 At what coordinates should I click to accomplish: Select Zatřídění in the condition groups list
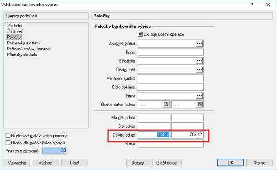coord(15,32)
